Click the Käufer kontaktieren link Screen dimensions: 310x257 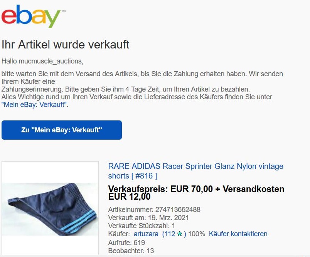pos(238,234)
